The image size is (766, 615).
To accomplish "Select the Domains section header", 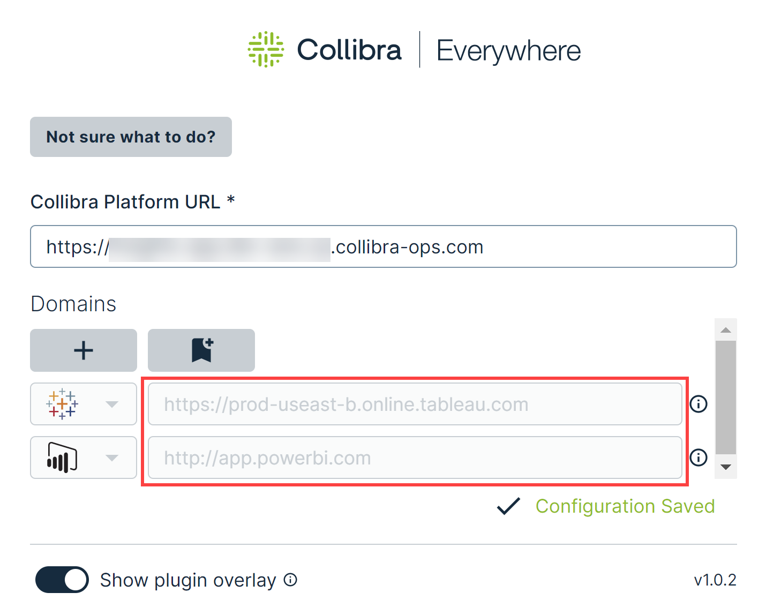I will (73, 304).
